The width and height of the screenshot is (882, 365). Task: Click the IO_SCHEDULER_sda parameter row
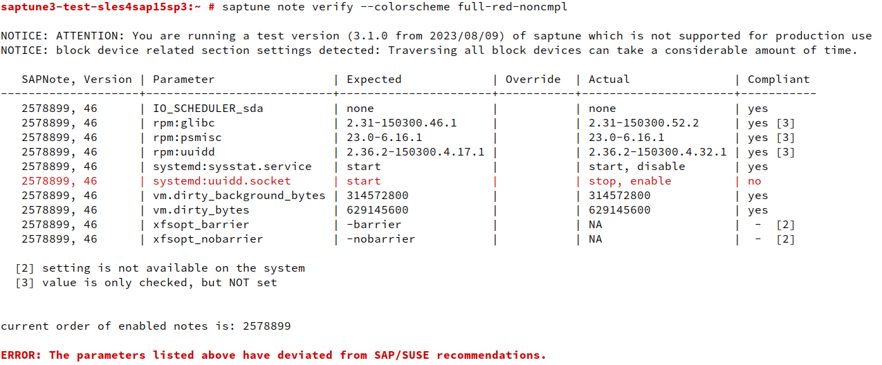pyautogui.click(x=208, y=109)
